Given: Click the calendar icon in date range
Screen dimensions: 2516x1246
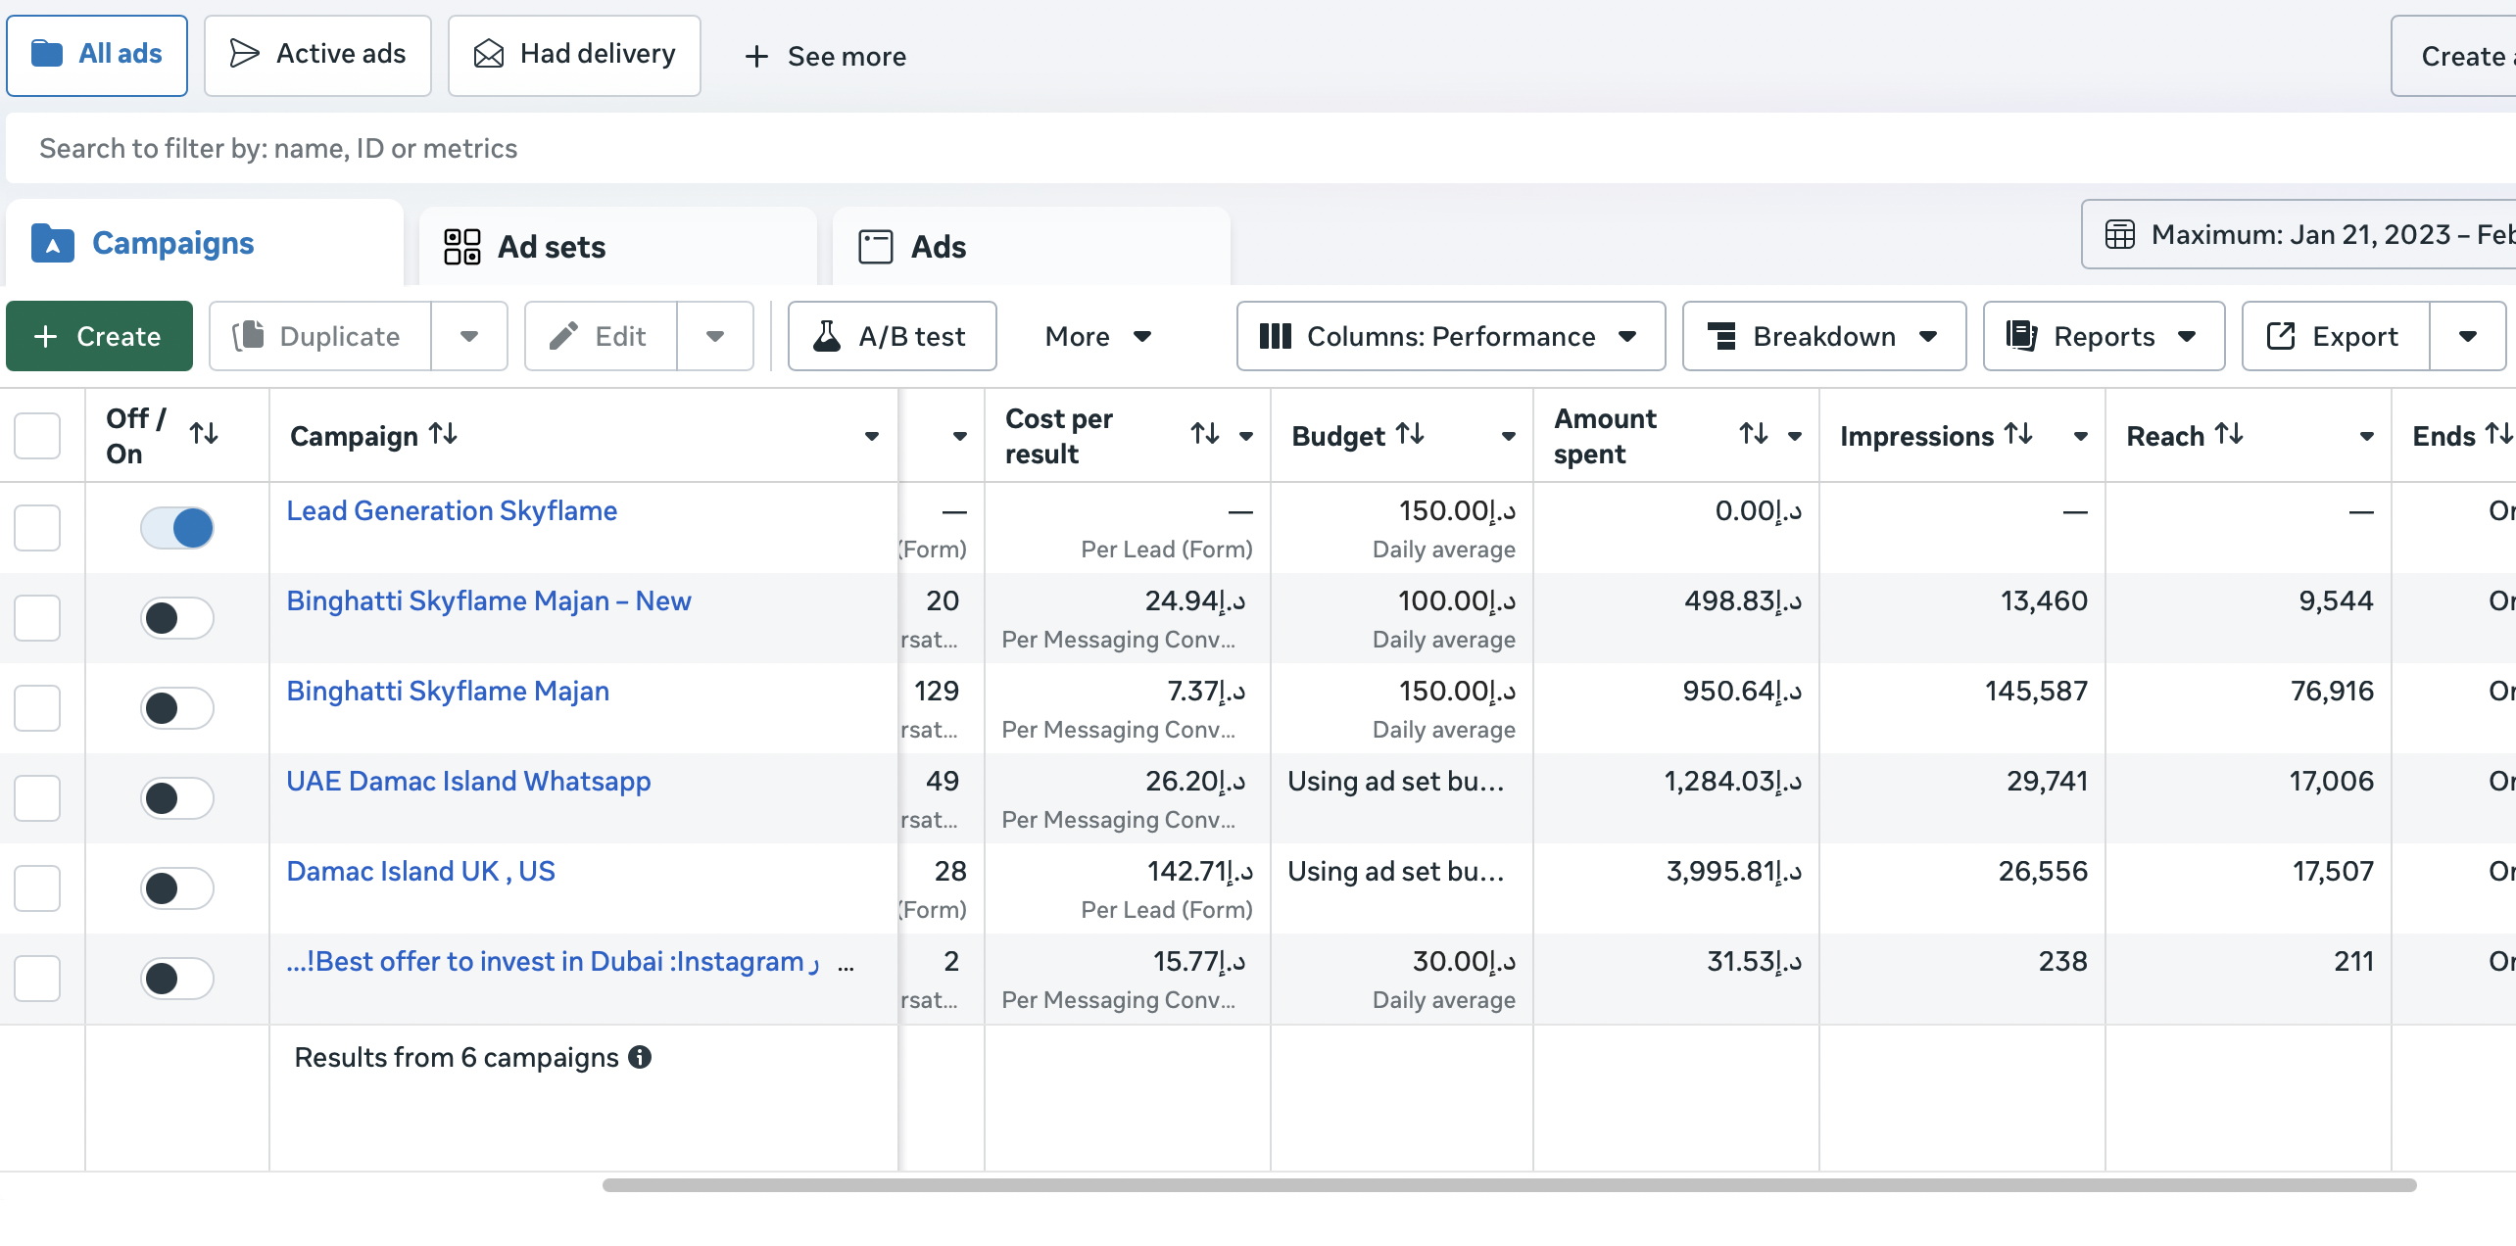Looking at the screenshot, I should (x=2120, y=235).
